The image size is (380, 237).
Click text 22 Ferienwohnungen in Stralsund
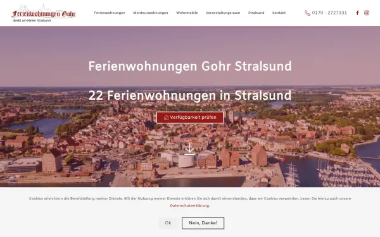190,95
